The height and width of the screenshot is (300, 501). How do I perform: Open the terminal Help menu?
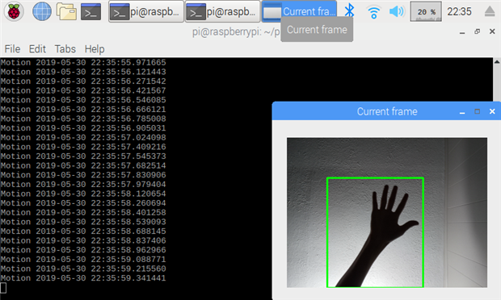95,49
